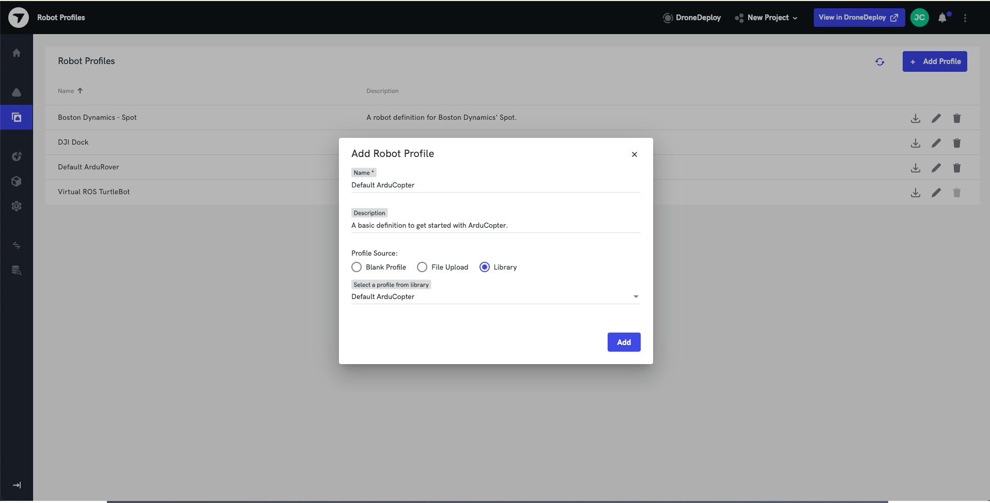This screenshot has height=503, width=990.
Task: Click the Description input field
Action: [496, 225]
